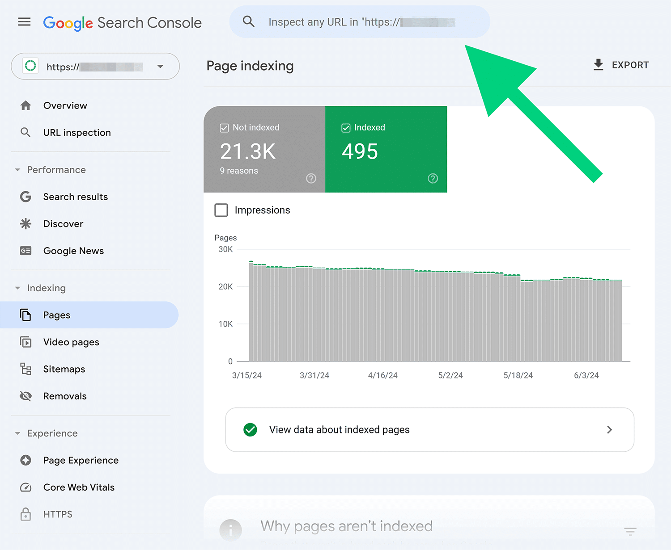Collapse the Performance section

pyautogui.click(x=17, y=170)
